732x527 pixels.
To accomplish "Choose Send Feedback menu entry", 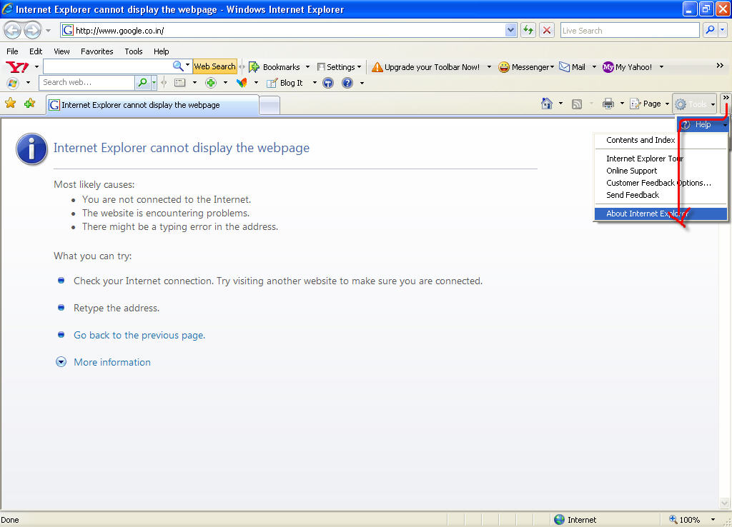I will (x=661, y=195).
